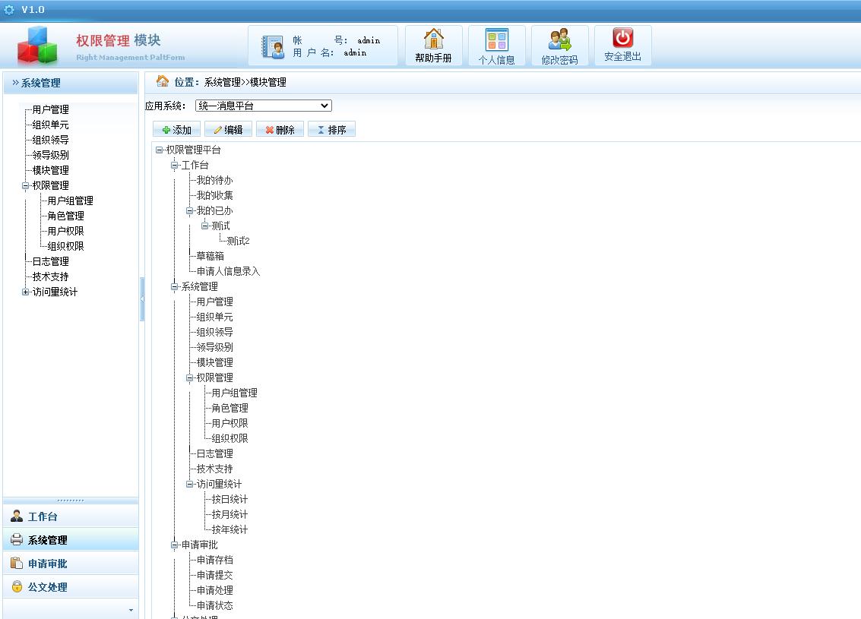
Task: Open 用户组管理 from the sidebar
Action: 70,200
